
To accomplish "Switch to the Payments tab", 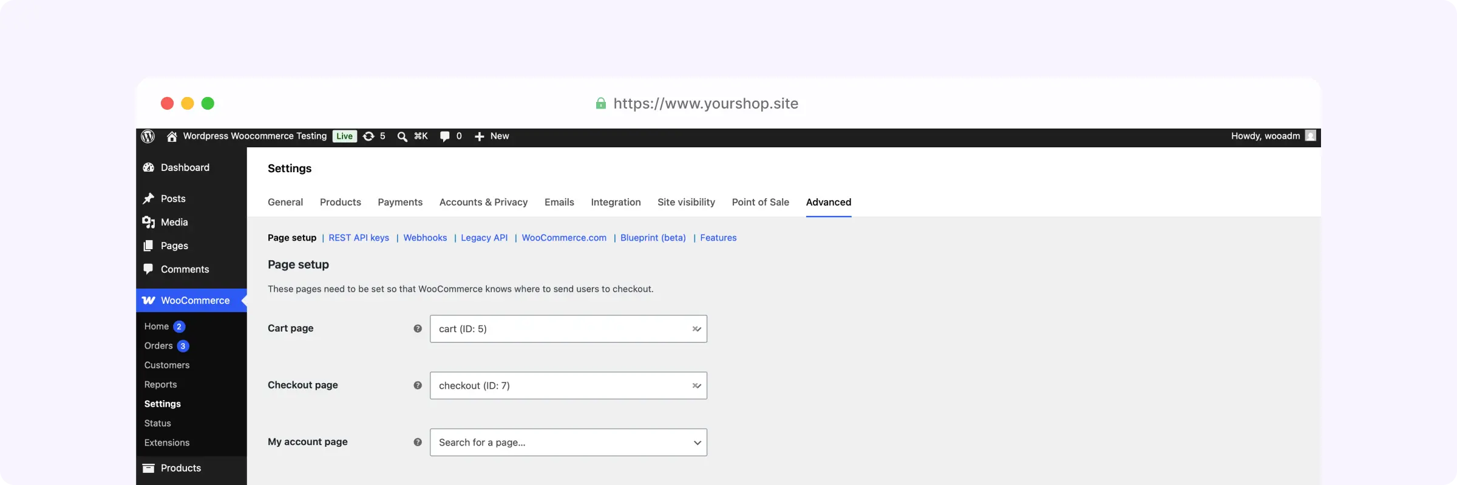I will [x=400, y=202].
